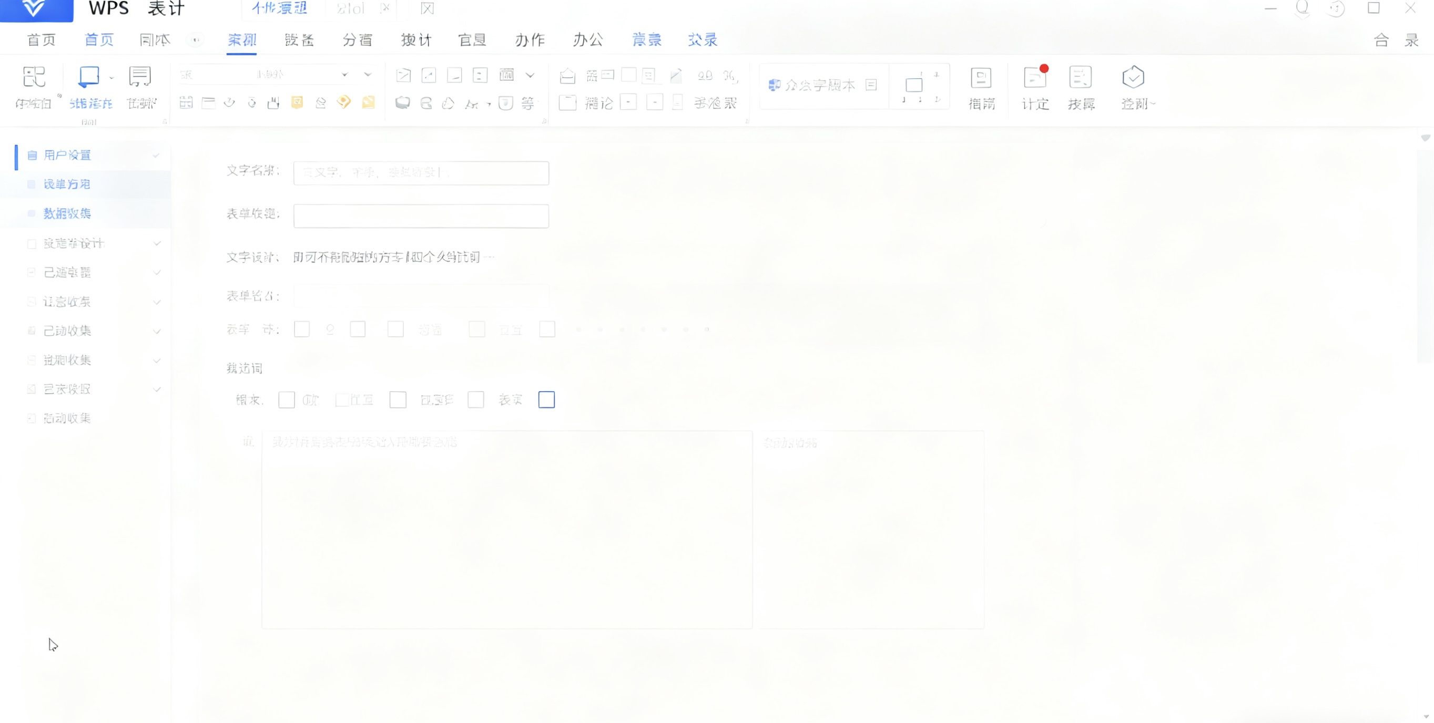Click the 插筒 panel icon on the right of the ribbon
Screen dimensions: 1434x723
pos(981,88)
